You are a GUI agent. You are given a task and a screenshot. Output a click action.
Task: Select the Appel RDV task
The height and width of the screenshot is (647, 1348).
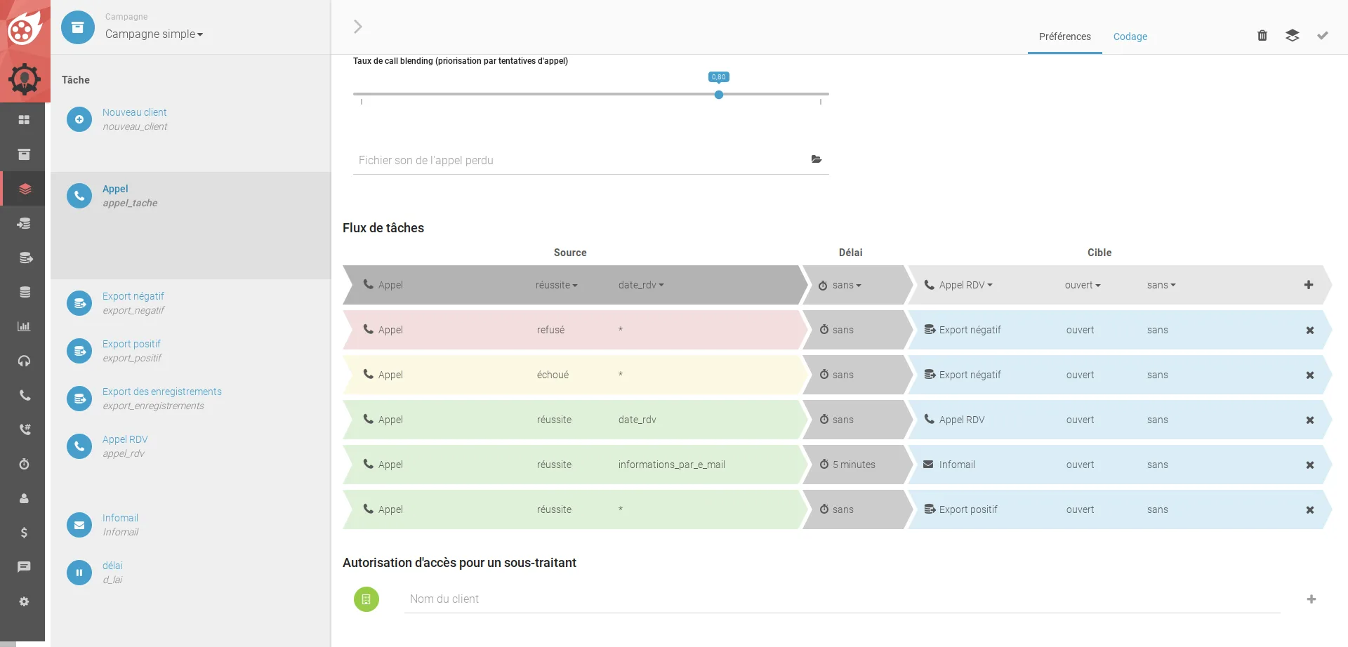[x=190, y=446]
